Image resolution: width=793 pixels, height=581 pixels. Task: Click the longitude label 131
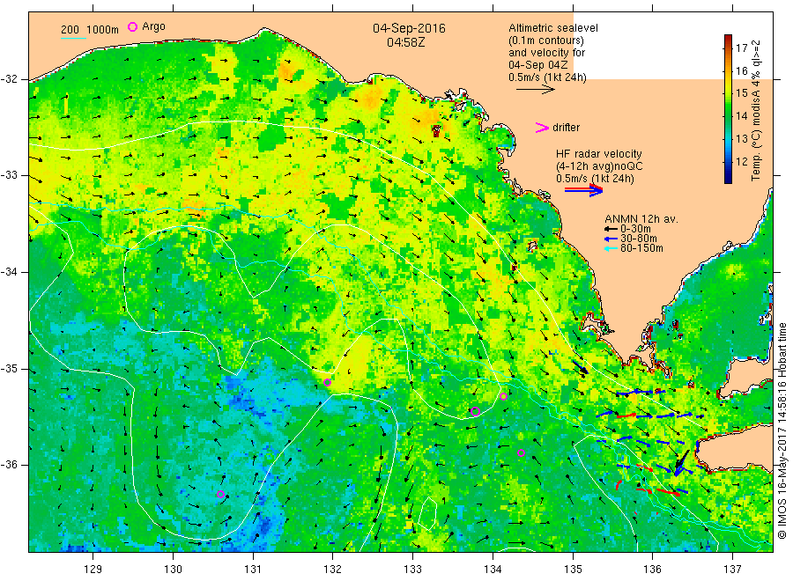coord(253,569)
